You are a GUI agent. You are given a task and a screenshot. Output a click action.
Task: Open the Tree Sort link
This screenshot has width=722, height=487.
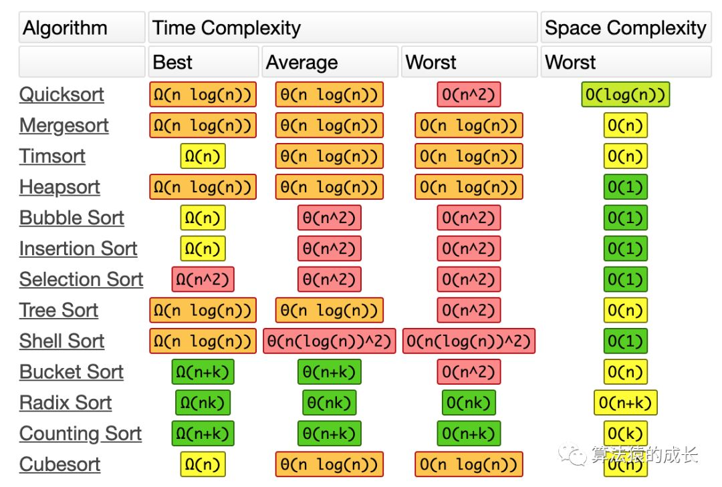[x=59, y=310]
